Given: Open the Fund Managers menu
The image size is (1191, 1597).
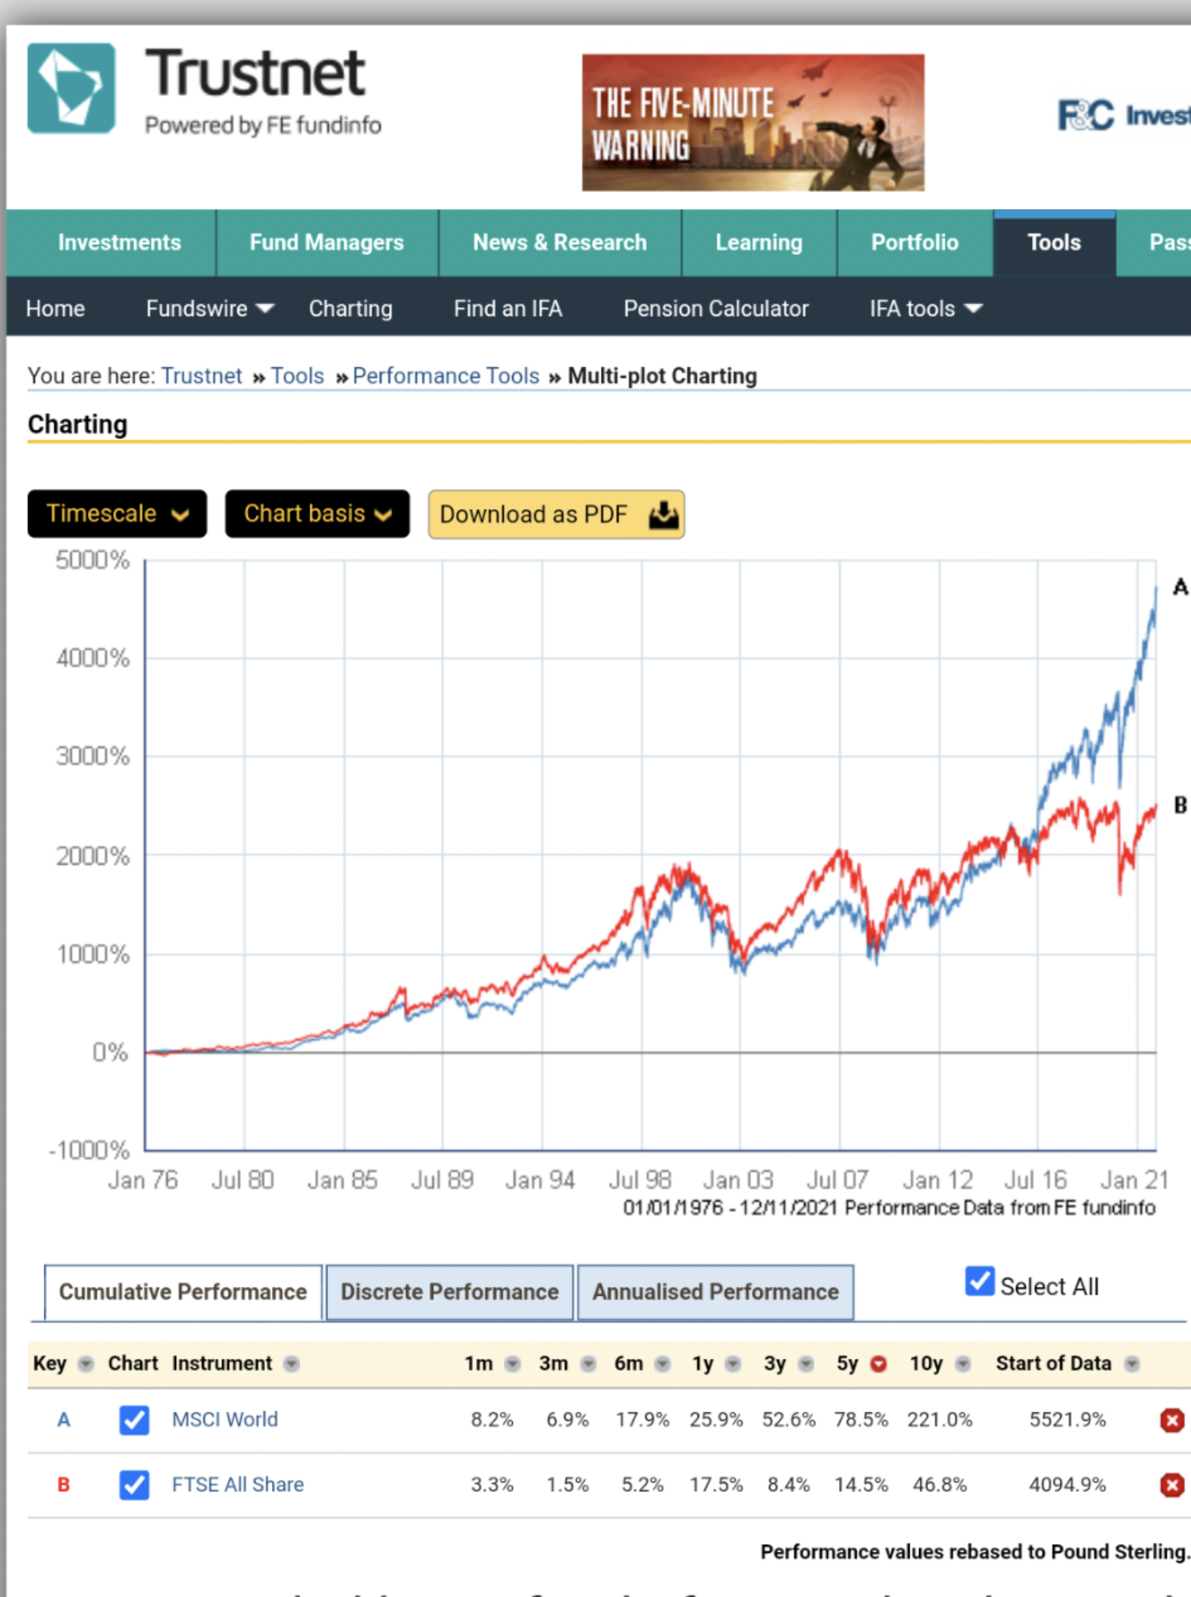Looking at the screenshot, I should (x=327, y=243).
